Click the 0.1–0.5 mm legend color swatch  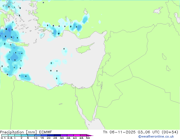pos(5,135)
